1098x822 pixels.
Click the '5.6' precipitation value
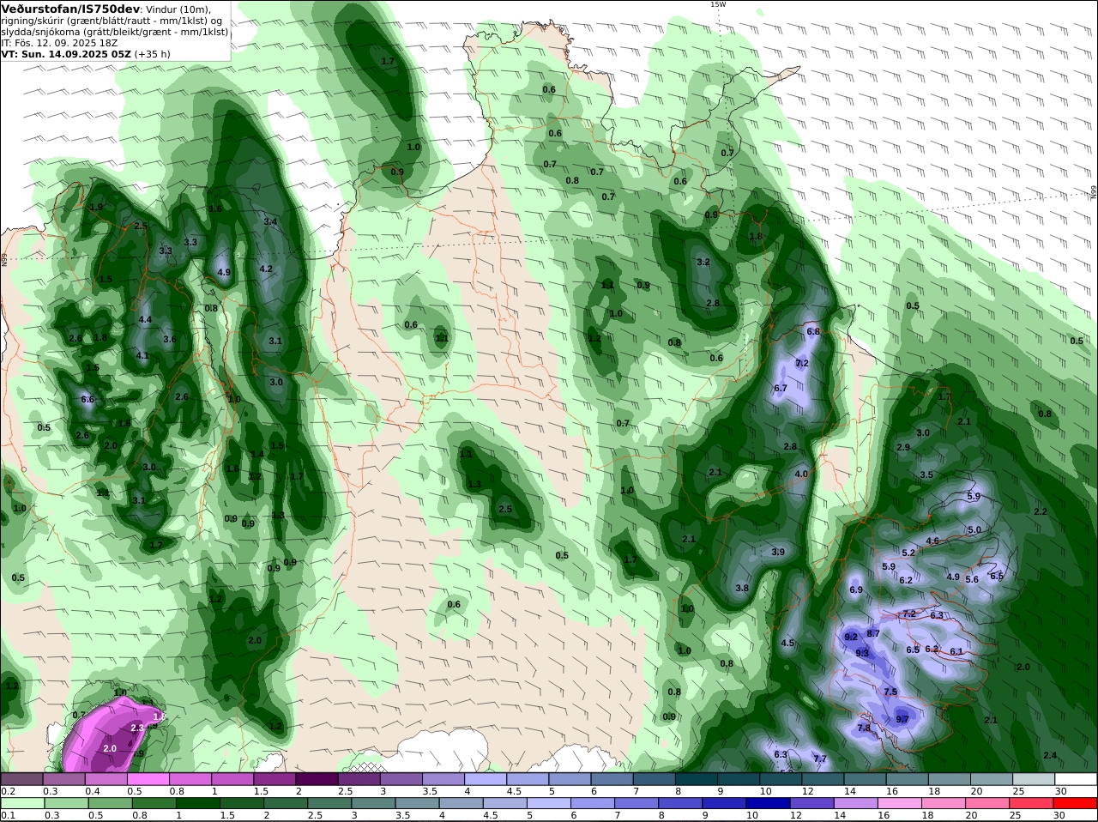coord(972,579)
